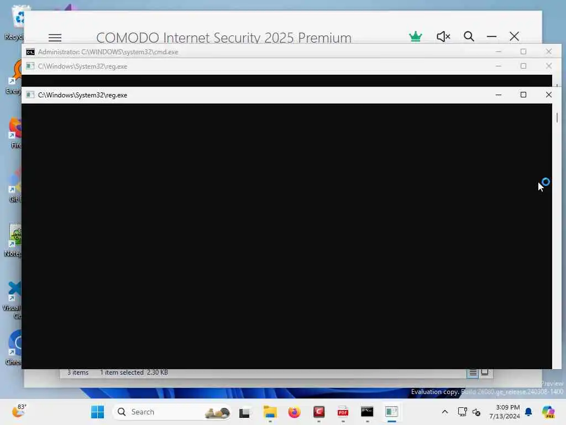Click the front reg.exe title text

[x=83, y=95]
